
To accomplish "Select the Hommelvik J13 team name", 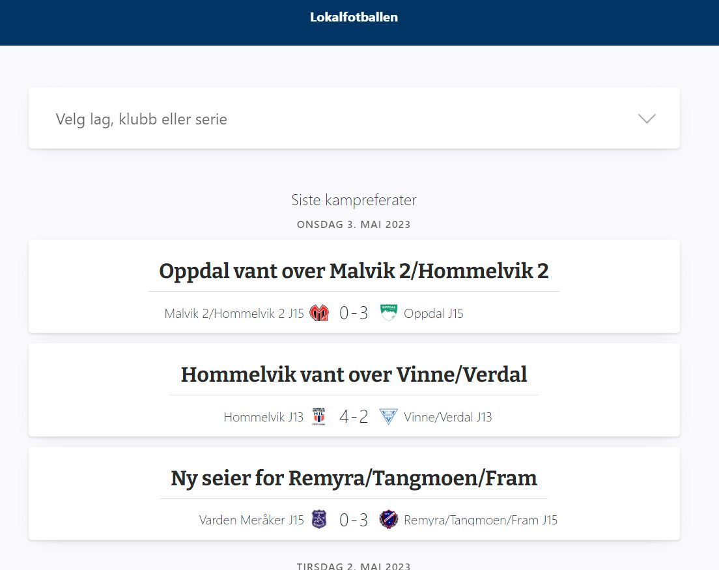I will coord(263,416).
